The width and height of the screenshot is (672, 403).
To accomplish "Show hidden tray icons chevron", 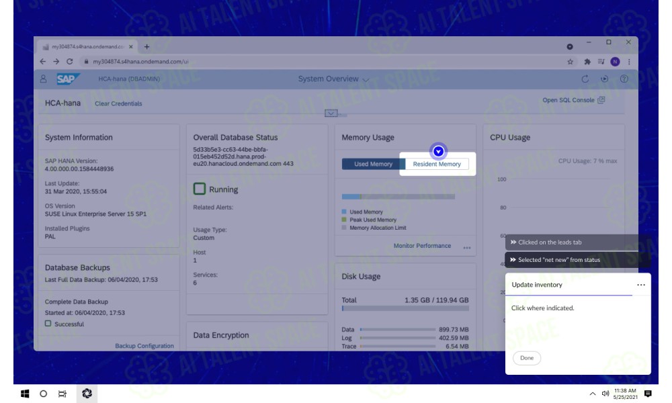I will (x=592, y=394).
